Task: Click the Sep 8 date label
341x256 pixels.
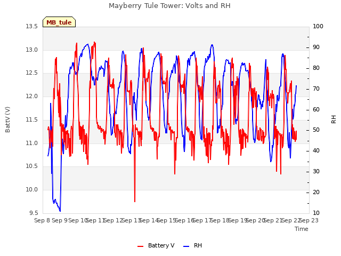Action: [x=42, y=220]
